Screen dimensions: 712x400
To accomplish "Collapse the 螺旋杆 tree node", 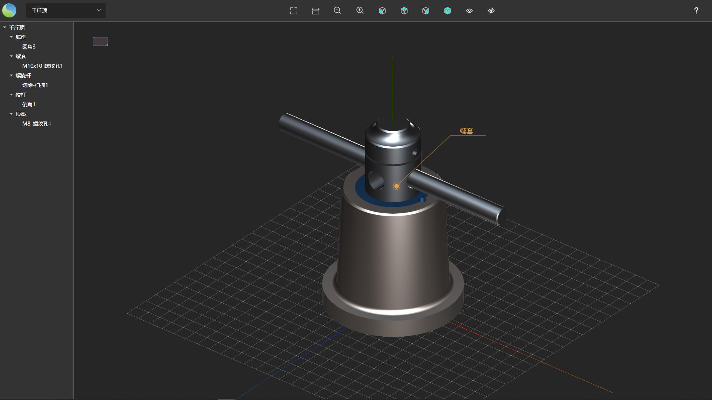I will coord(11,76).
